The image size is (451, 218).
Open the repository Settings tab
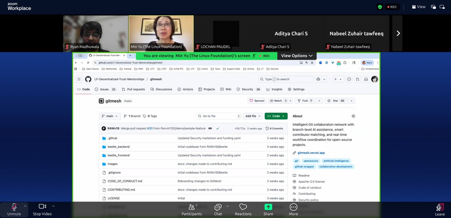[x=296, y=89]
